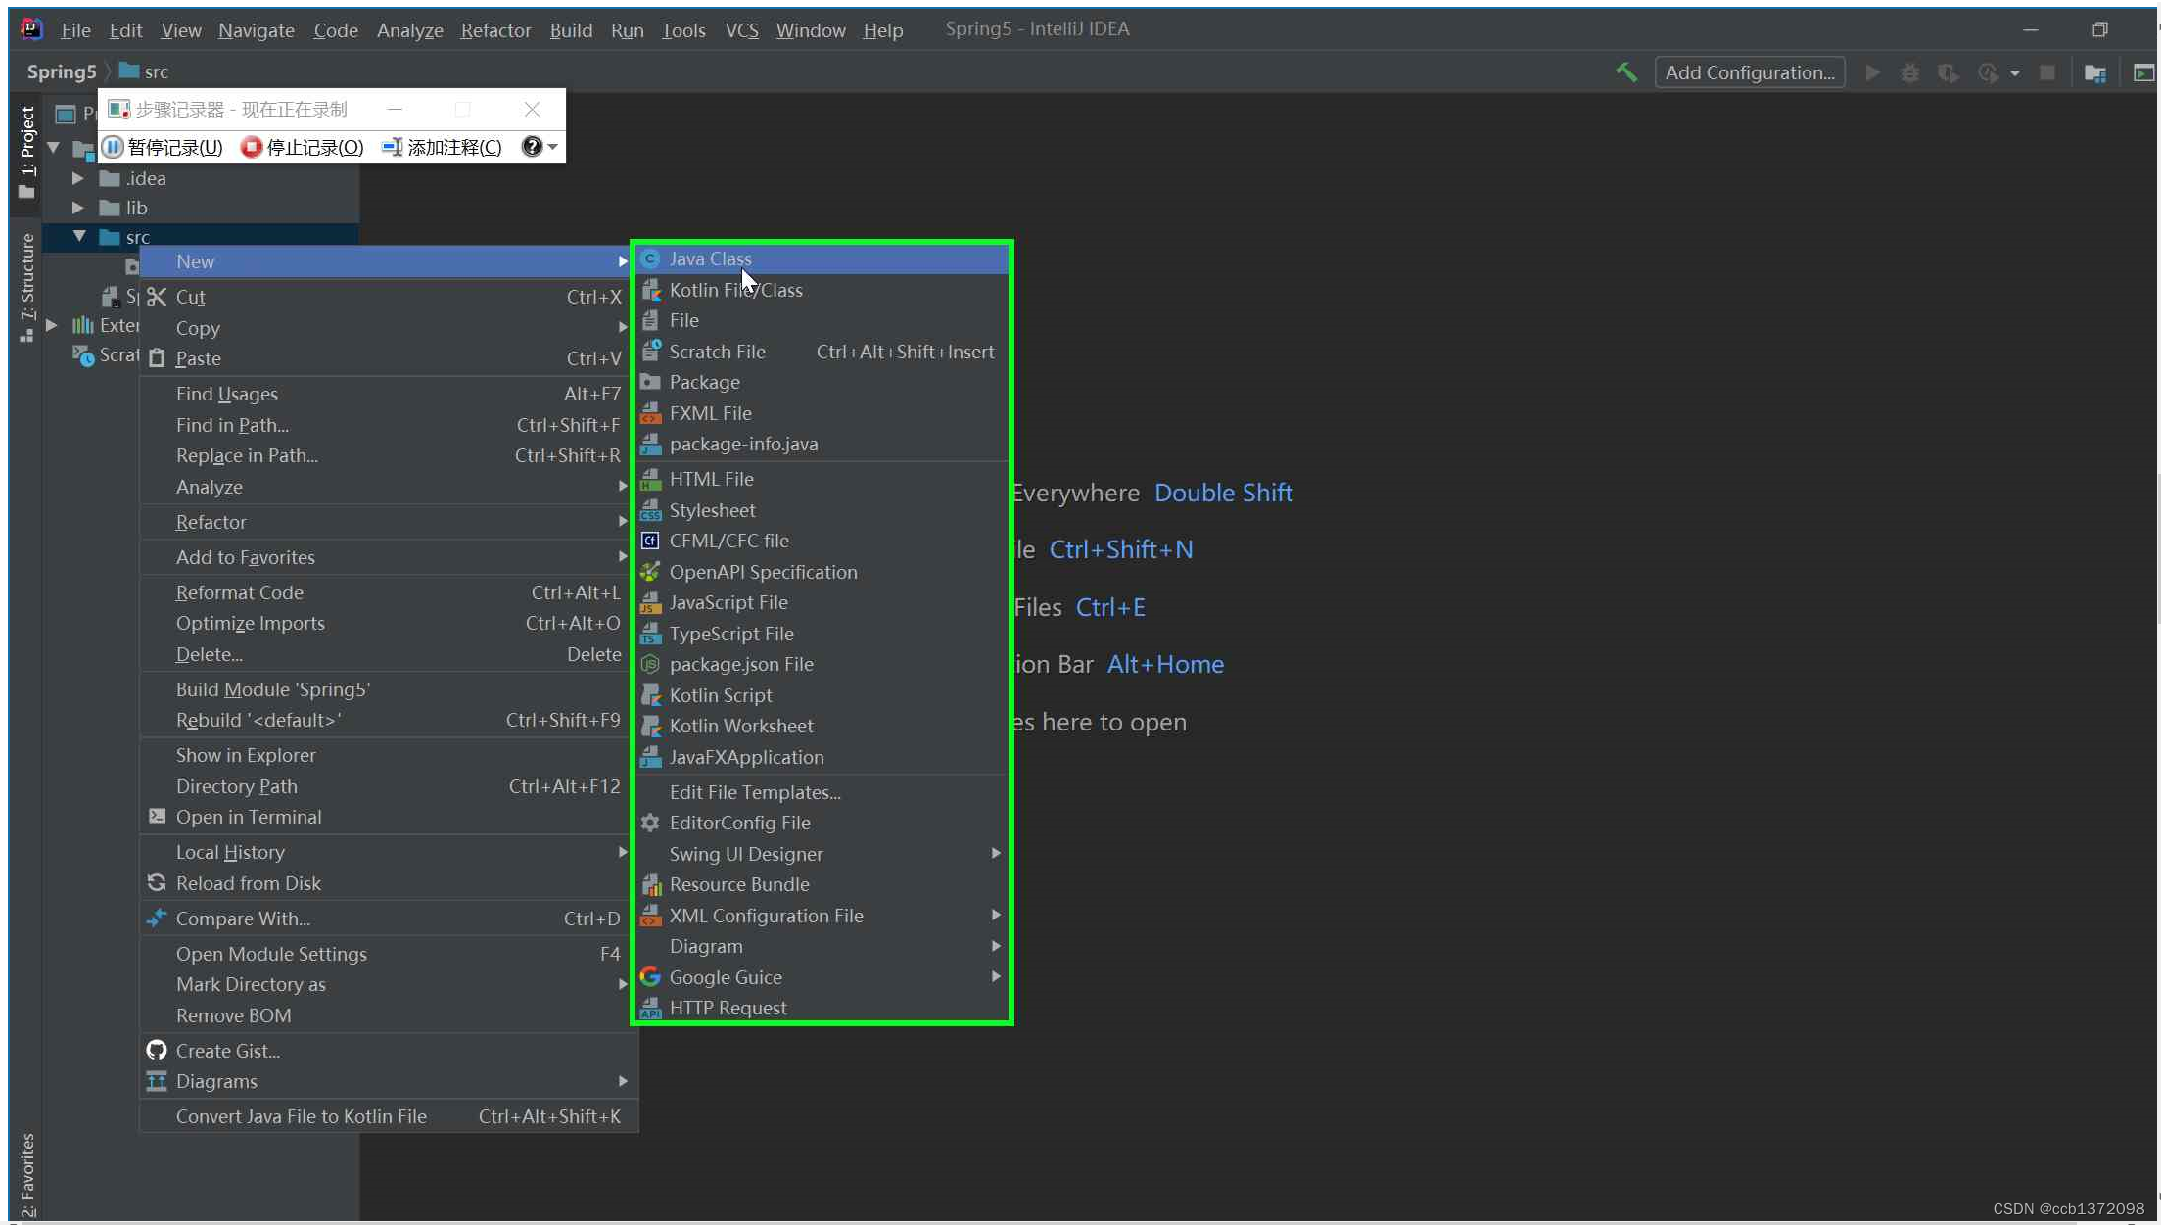The width and height of the screenshot is (2161, 1225).
Task: Open the Local History submenu arrow
Action: click(623, 852)
